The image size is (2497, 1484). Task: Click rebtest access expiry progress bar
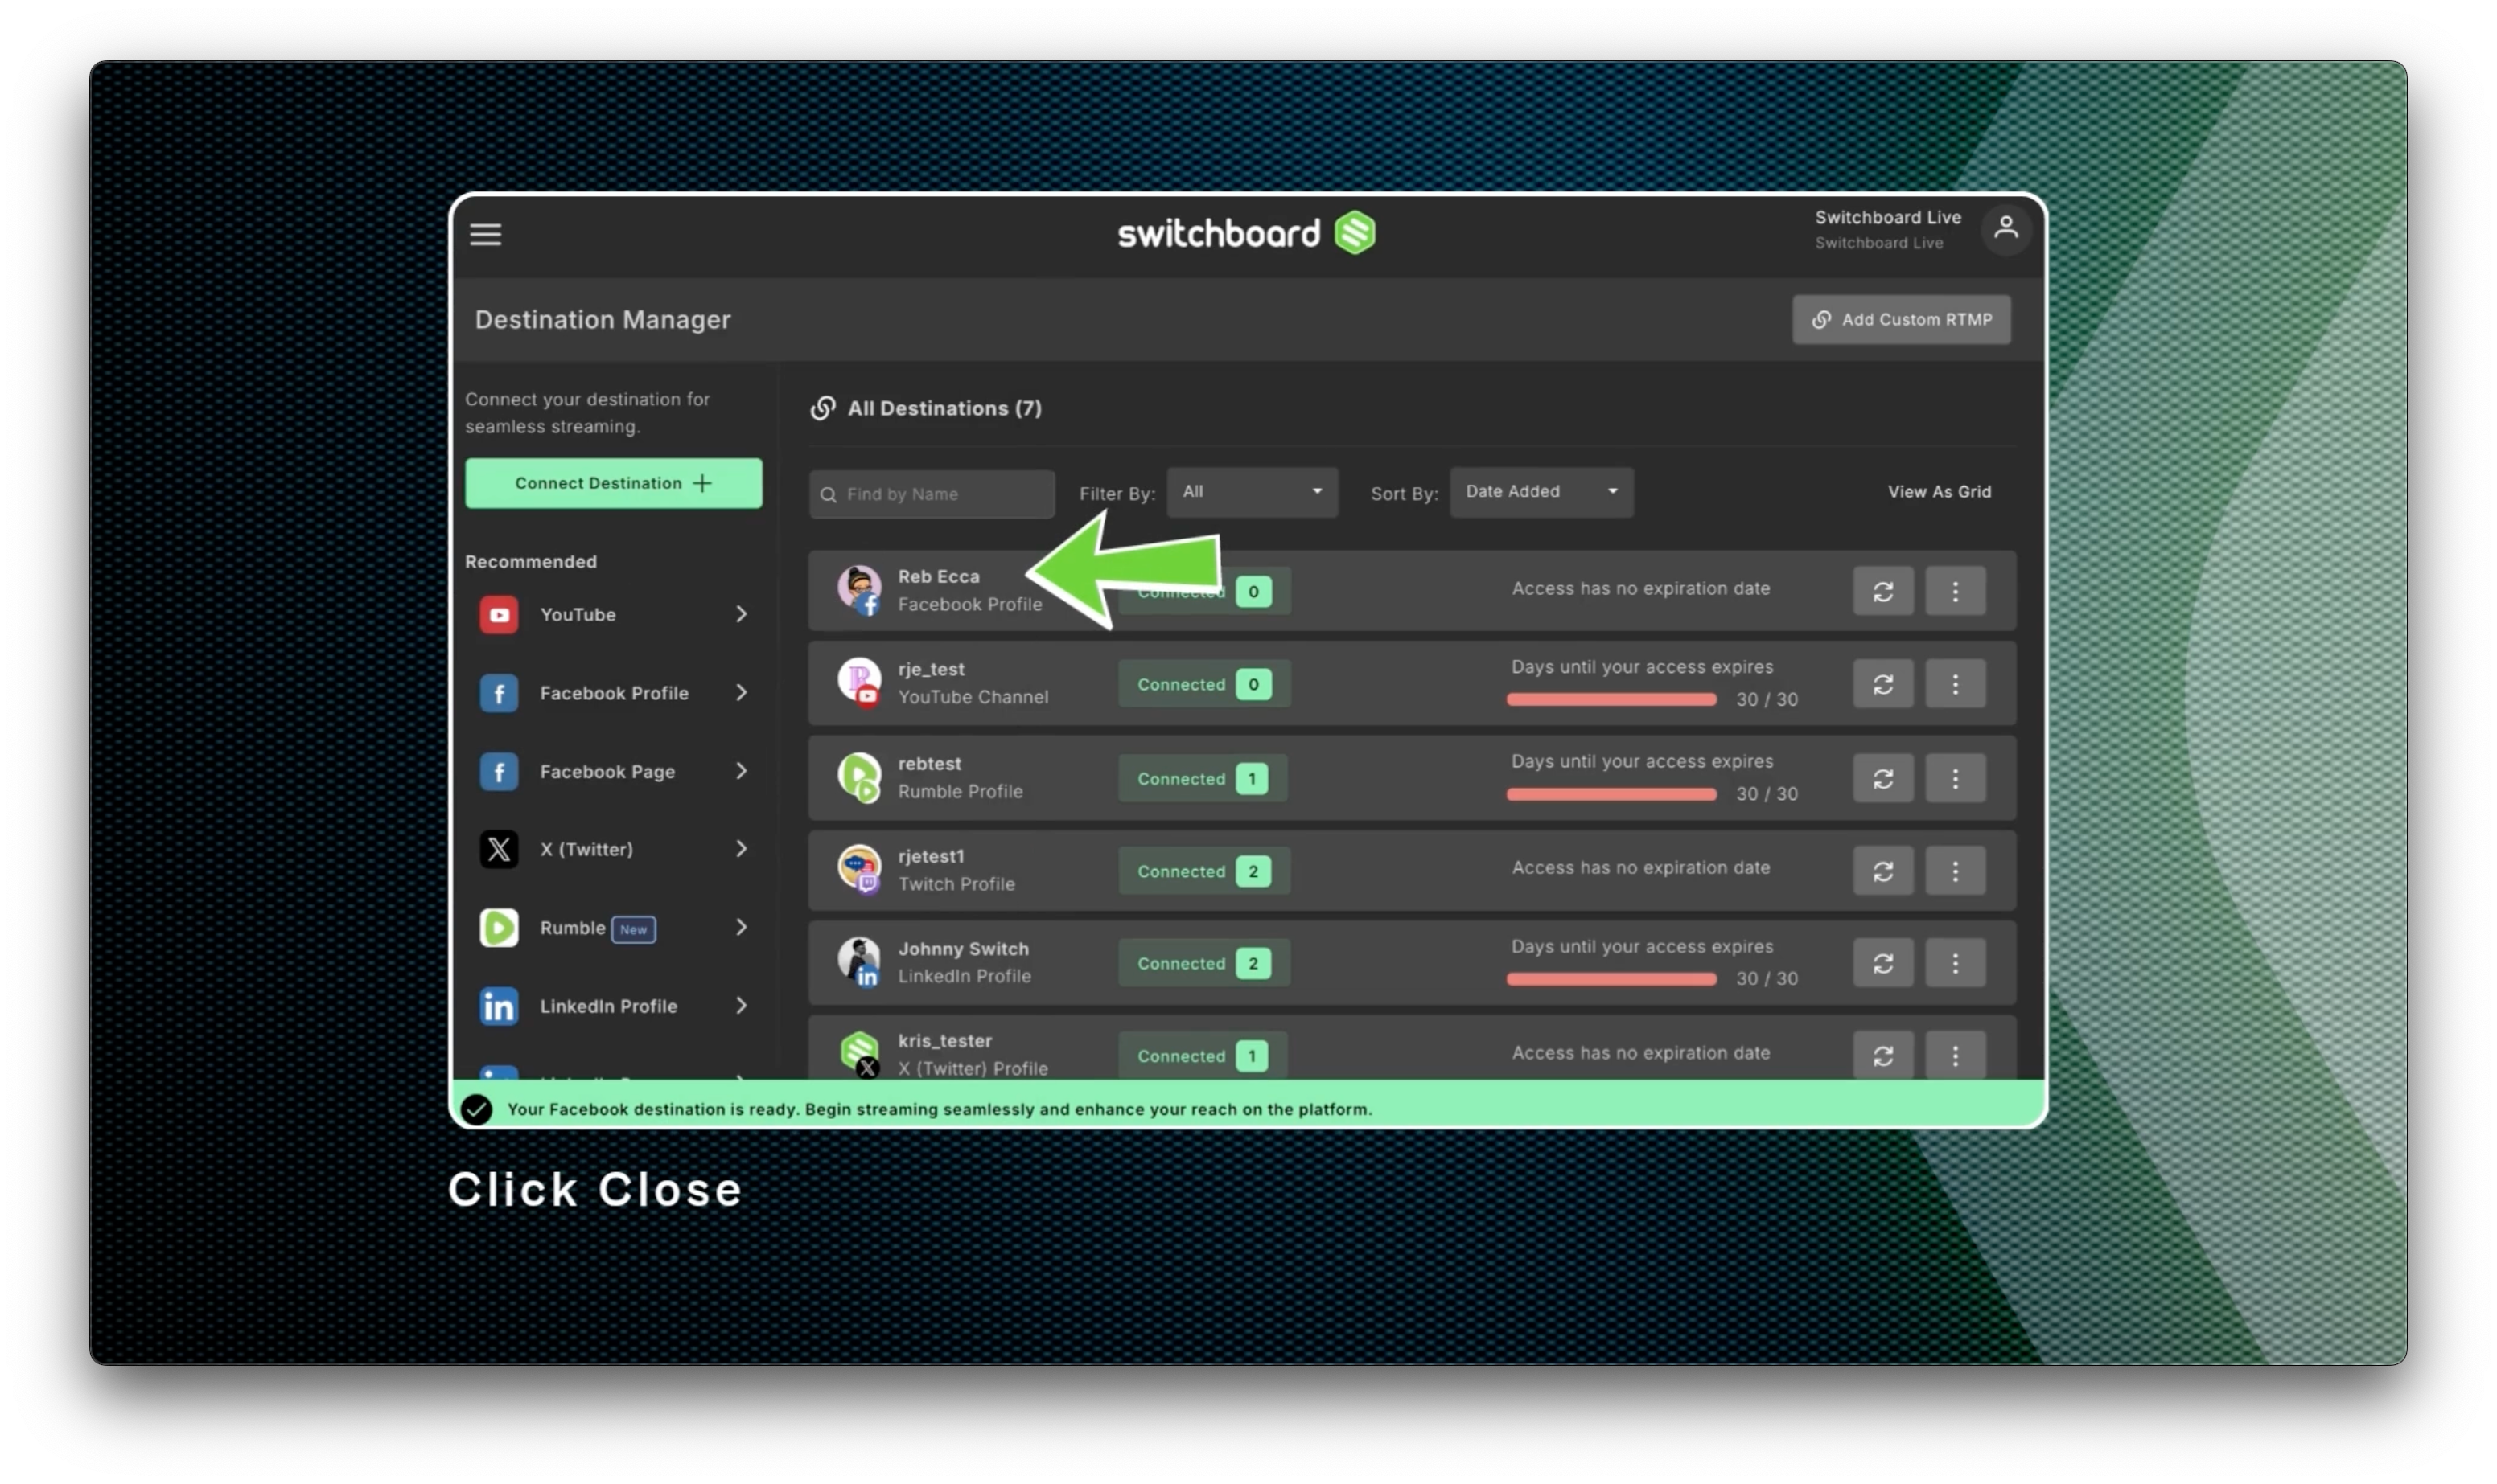[x=1611, y=794]
